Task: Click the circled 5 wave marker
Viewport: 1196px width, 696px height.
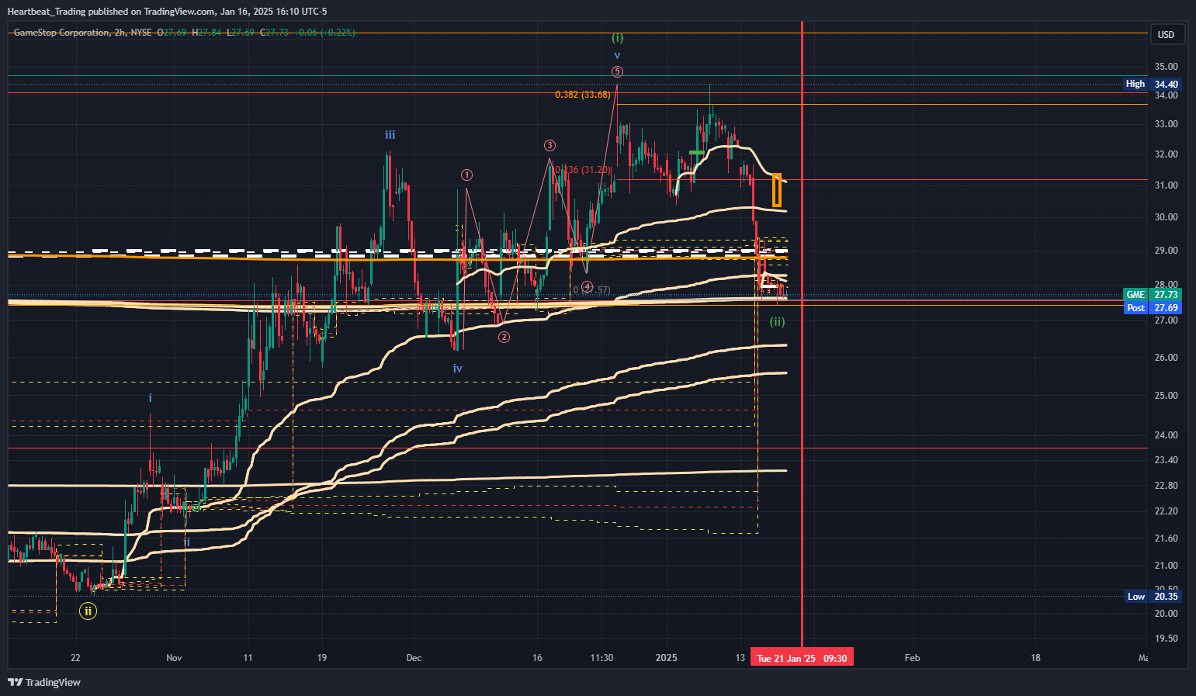Action: tap(617, 71)
